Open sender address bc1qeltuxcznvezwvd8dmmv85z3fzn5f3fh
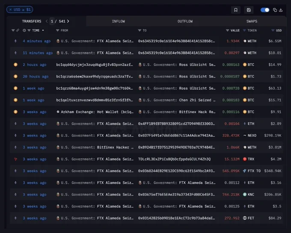This screenshot has height=233, width=291. [x=95, y=100]
